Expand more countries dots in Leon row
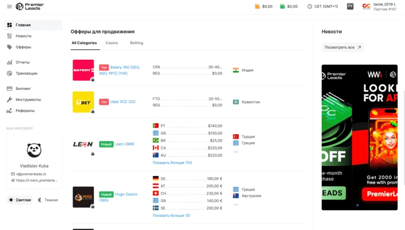This screenshot has height=230, width=405. [x=236, y=152]
